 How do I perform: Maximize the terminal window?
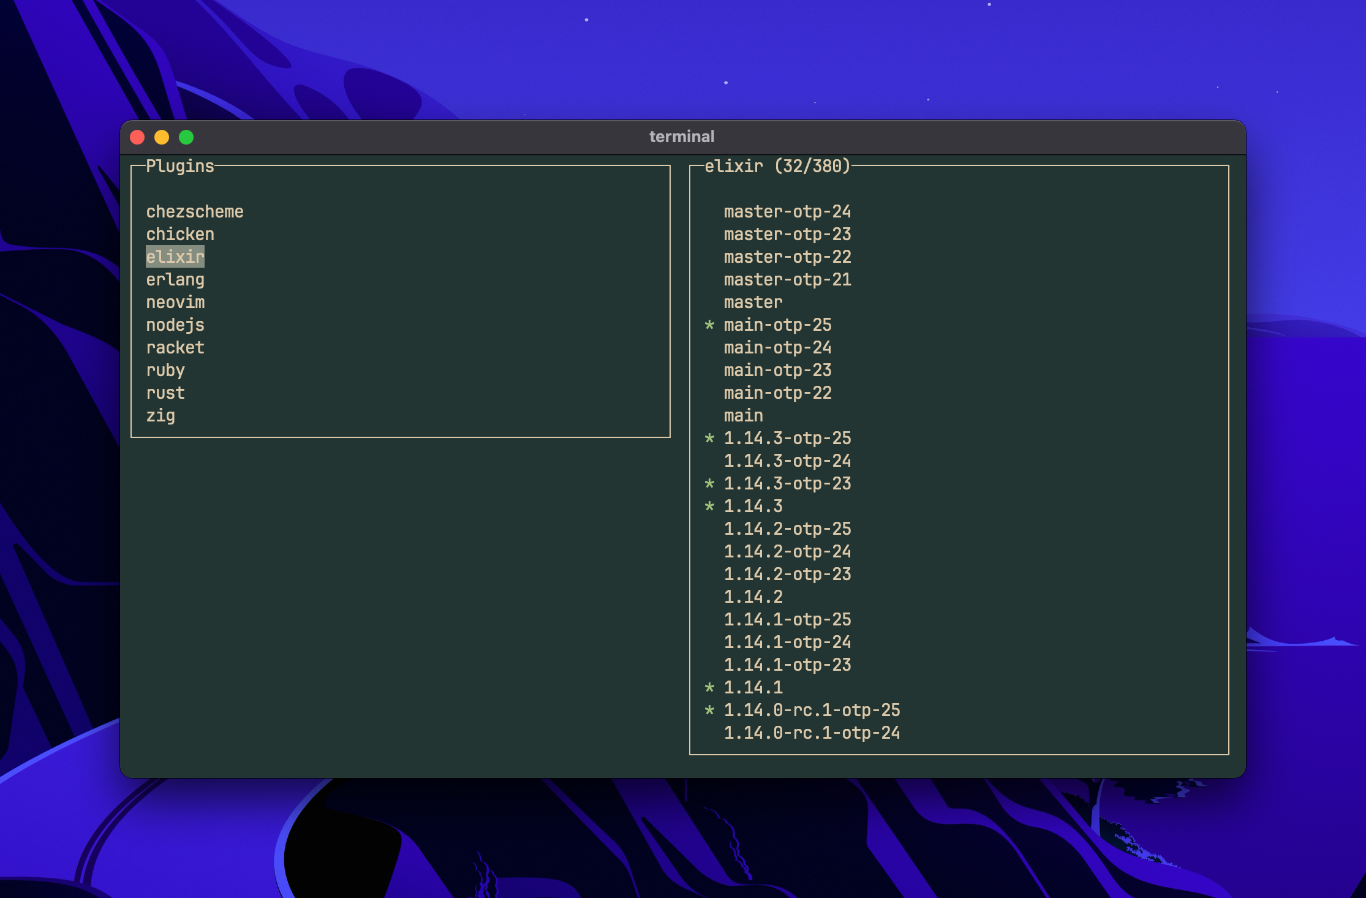(186, 137)
